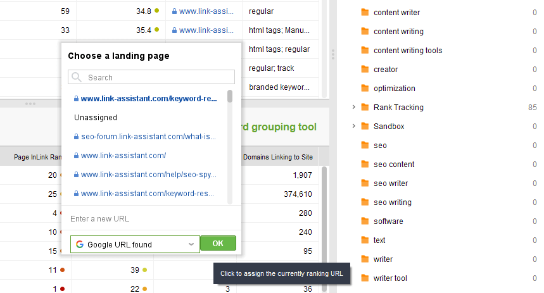This screenshot has width=544, height=293.
Task: Click the seo content folder icon
Action: [x=365, y=164]
